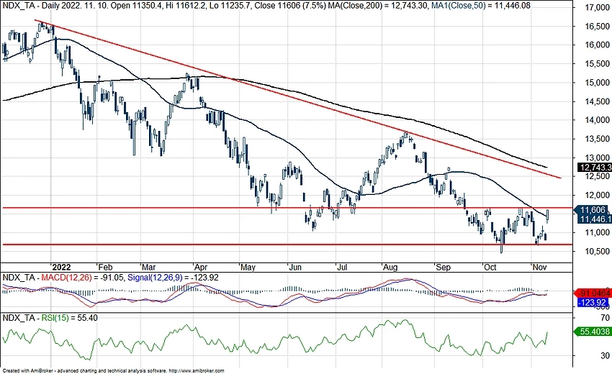Click the red -91.0464 MACD value tag

point(593,293)
